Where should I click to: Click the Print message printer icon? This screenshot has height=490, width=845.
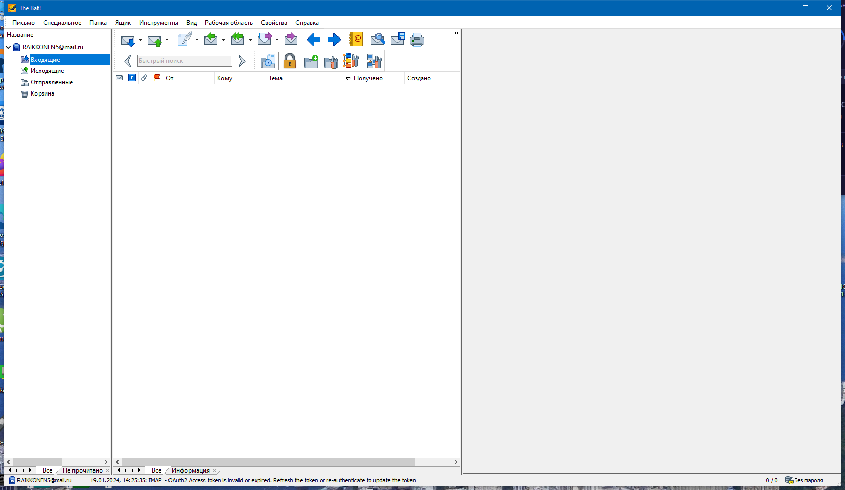click(x=417, y=40)
